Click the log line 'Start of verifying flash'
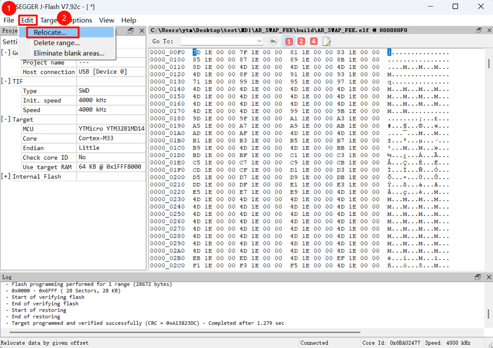The width and height of the screenshot is (493, 348). click(x=48, y=297)
